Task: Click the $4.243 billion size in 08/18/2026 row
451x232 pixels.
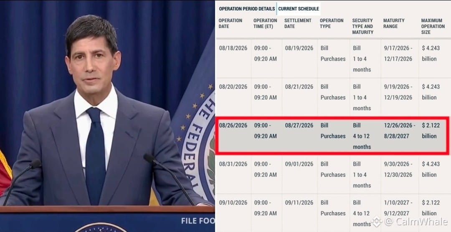Action: (431, 53)
